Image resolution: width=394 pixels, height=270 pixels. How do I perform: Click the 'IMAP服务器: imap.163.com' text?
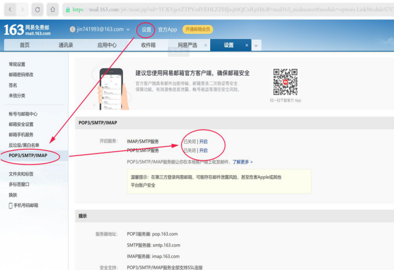tap(153, 256)
